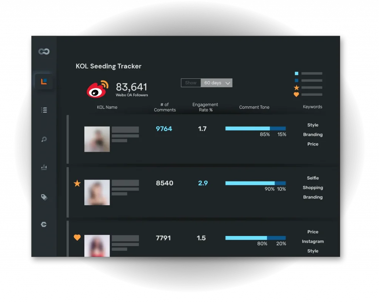Open the bar chart statistics icon in sidebar
Viewport: 379px width, 302px height.
[44, 167]
